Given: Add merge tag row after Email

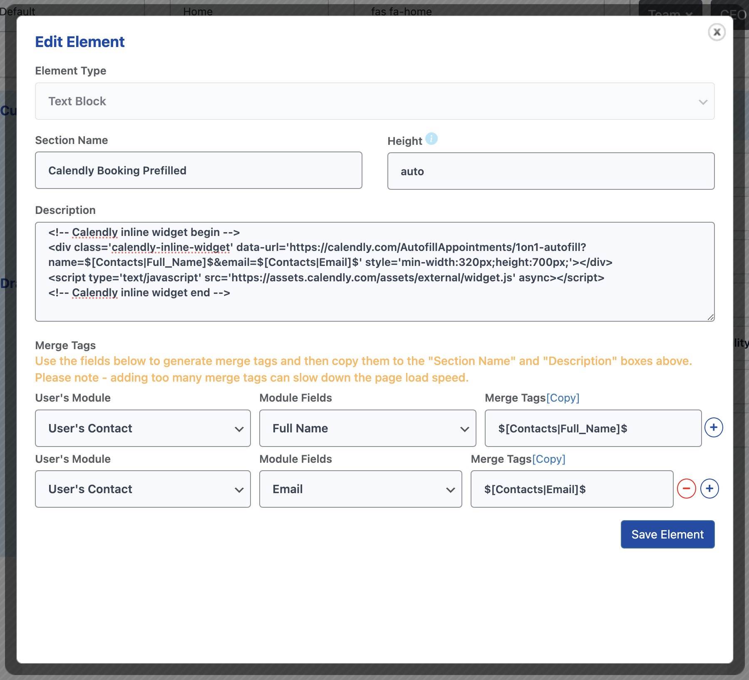Looking at the screenshot, I should [709, 489].
